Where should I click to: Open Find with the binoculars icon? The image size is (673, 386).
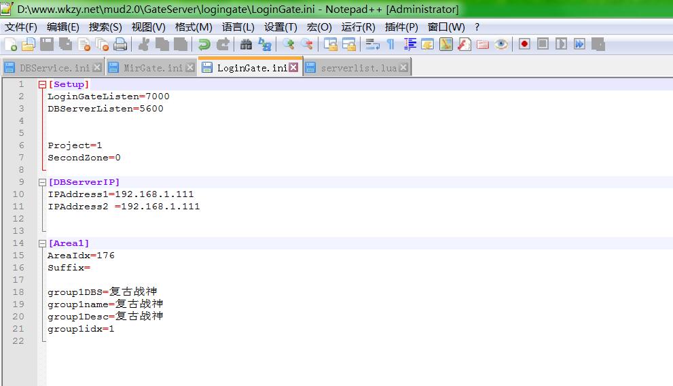click(246, 44)
